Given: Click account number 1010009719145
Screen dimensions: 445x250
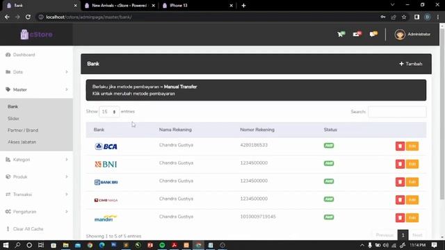Looking at the screenshot, I should coord(258,217).
